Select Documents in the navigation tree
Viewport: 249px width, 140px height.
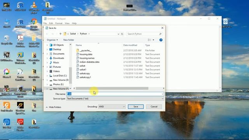click(59, 54)
